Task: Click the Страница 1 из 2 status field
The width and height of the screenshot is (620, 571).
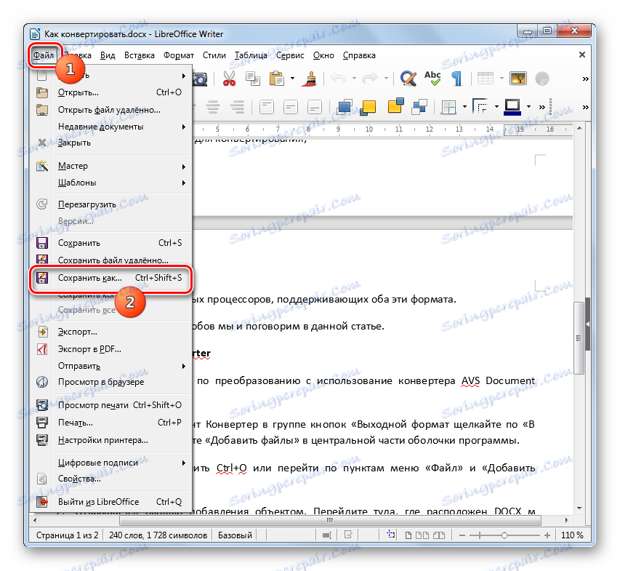Action: [x=67, y=535]
